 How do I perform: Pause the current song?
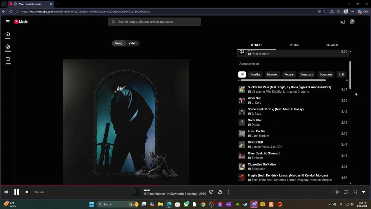(17, 192)
